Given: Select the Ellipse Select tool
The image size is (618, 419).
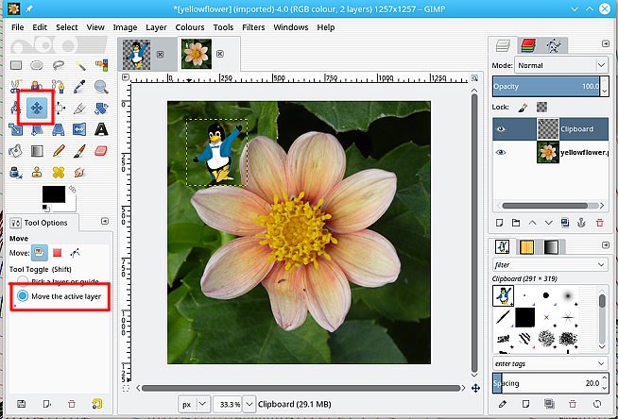Looking at the screenshot, I should tap(37, 65).
